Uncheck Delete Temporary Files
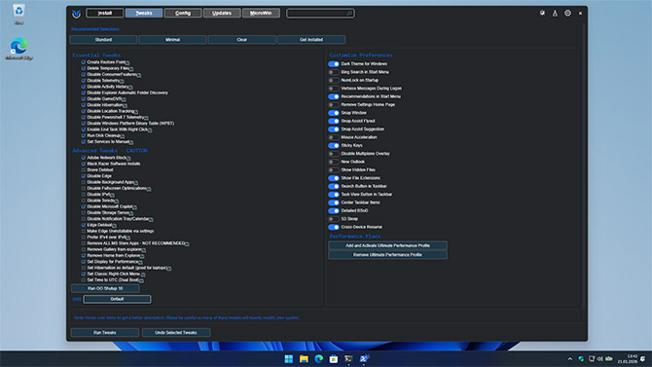652x367 pixels. coord(84,68)
